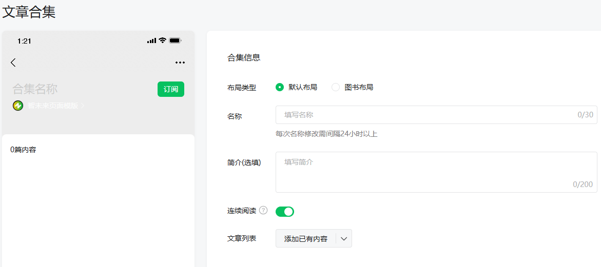This screenshot has height=267, width=601.
Task: Tap the back arrow in phone preview
Action: click(x=13, y=63)
